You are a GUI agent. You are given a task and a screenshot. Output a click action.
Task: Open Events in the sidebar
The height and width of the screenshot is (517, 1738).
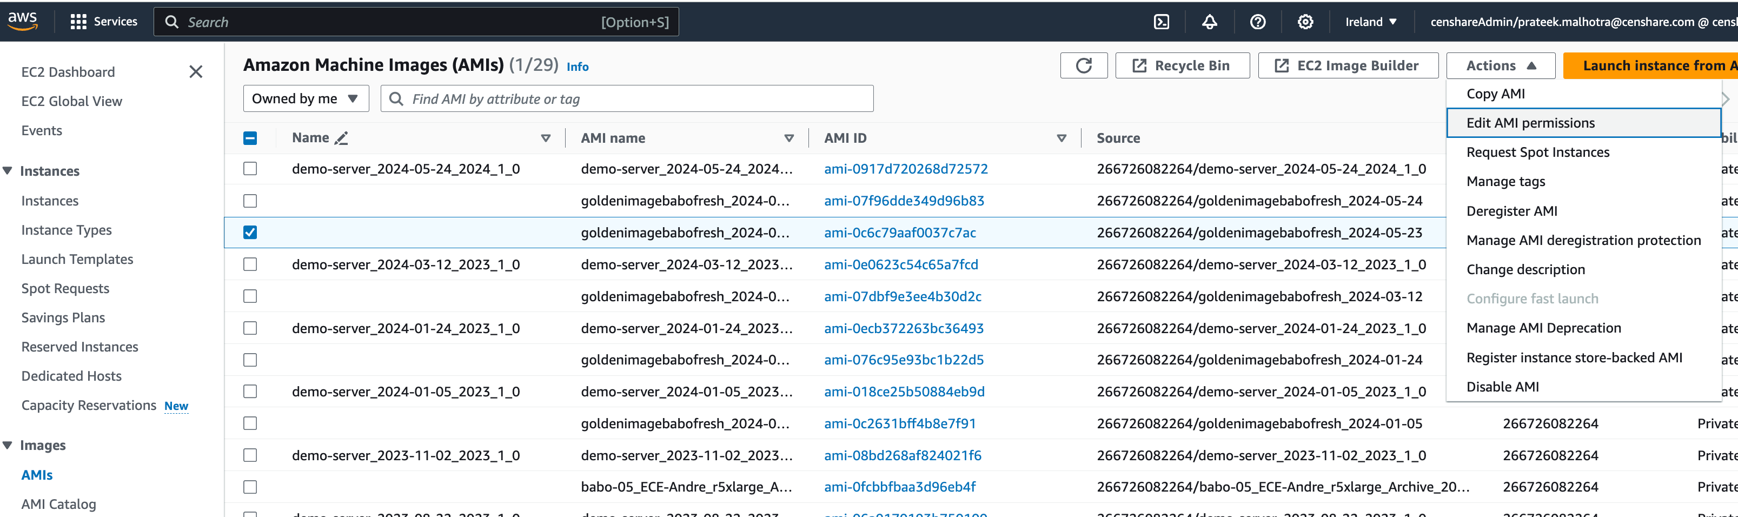point(42,130)
